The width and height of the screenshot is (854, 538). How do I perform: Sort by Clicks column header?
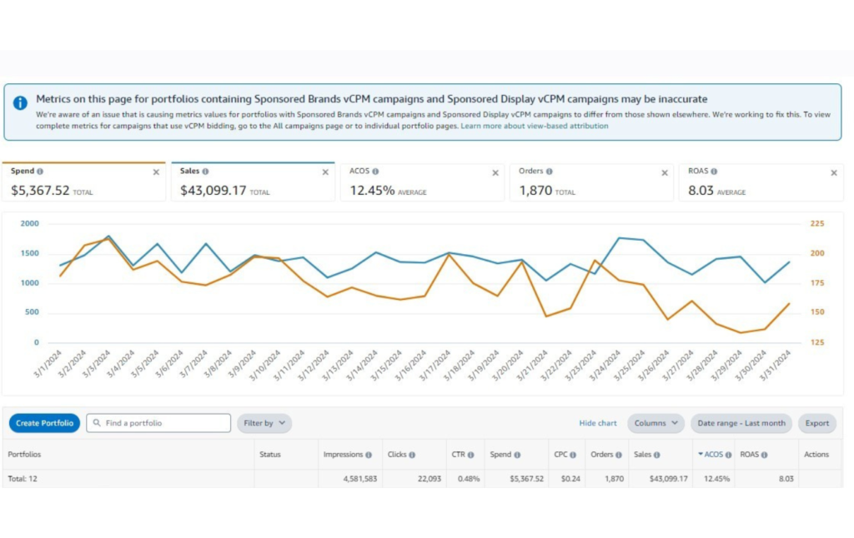pos(397,454)
